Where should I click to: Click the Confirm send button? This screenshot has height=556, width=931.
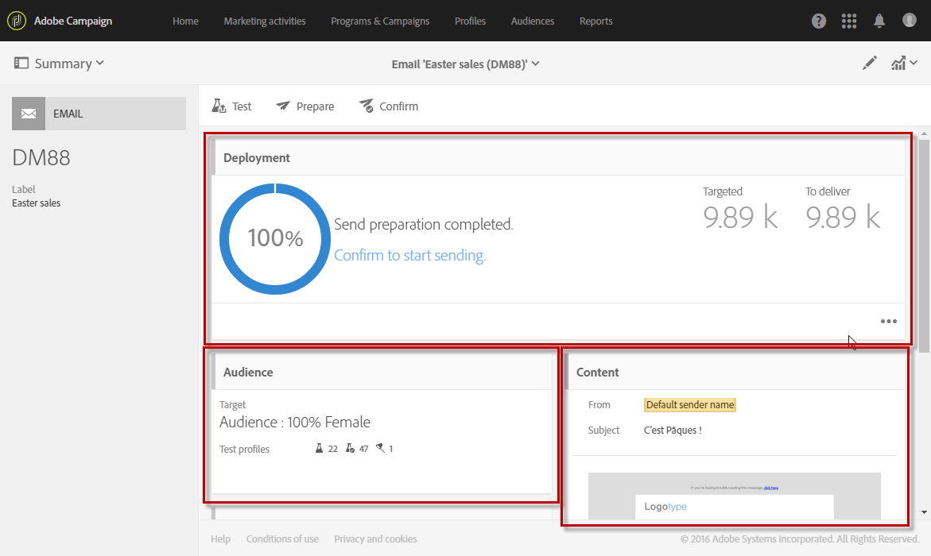[388, 106]
